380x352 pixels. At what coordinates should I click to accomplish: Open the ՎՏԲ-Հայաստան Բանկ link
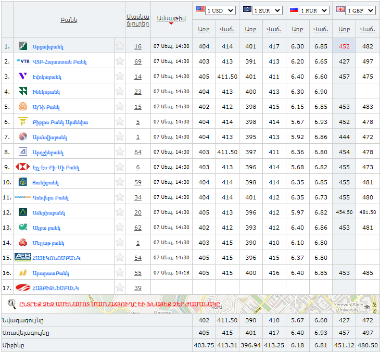(60, 61)
